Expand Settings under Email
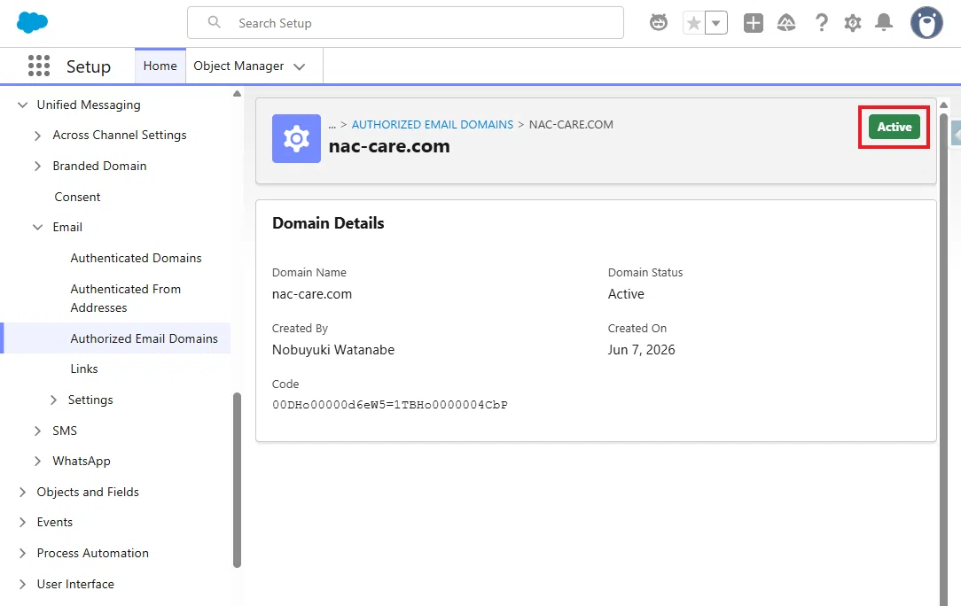This screenshot has width=961, height=606. pos(53,400)
